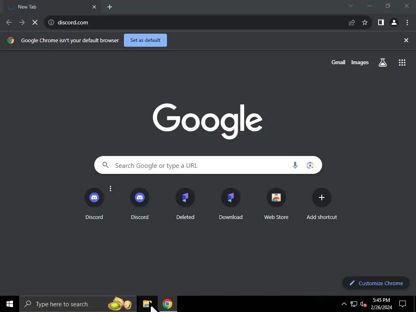Open the Deleted shortcut
Image resolution: width=416 pixels, height=312 pixels.
tap(185, 204)
